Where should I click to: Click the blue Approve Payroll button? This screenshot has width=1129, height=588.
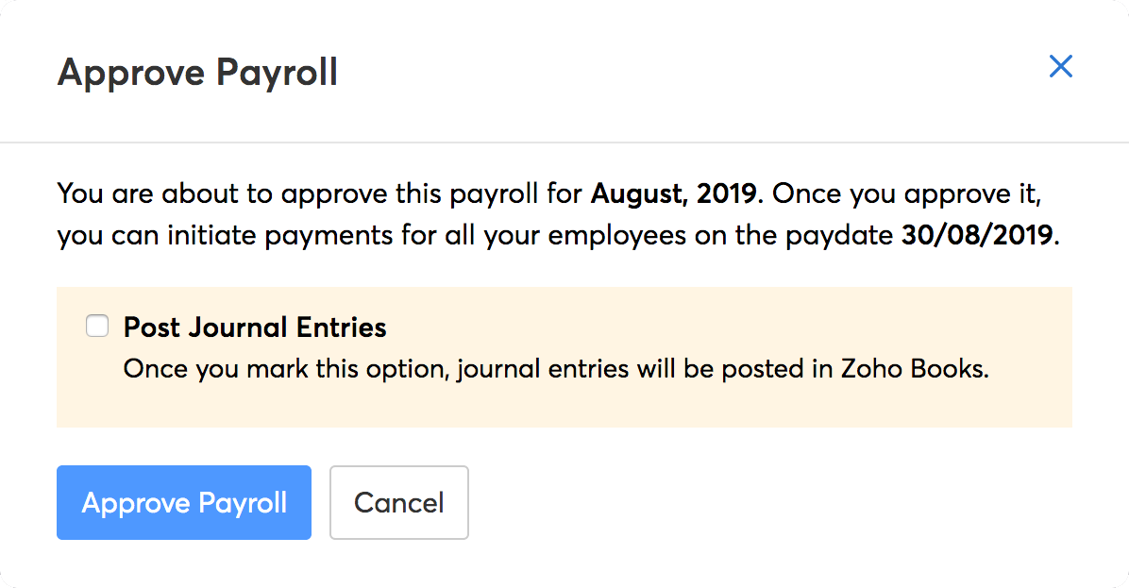tap(184, 502)
